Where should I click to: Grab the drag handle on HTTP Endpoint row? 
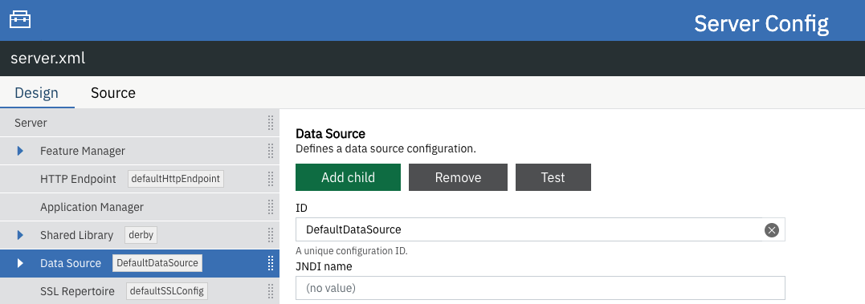(271, 179)
